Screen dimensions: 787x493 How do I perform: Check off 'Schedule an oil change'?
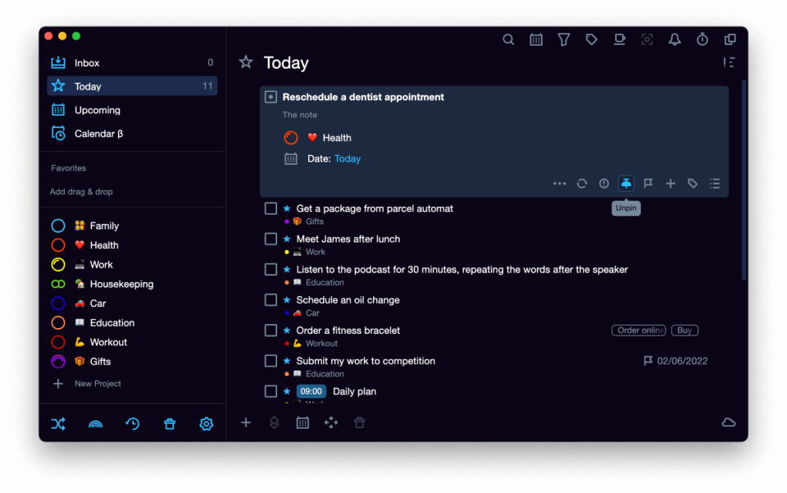coord(271,299)
